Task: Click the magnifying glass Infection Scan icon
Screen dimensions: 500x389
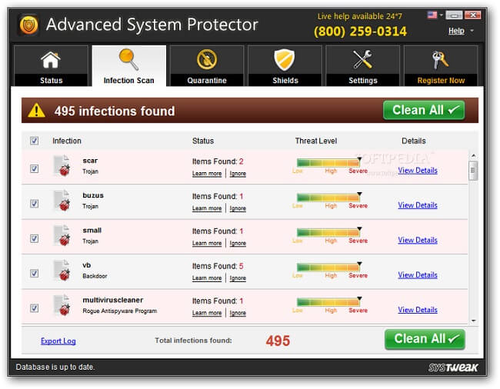Action: pos(128,59)
